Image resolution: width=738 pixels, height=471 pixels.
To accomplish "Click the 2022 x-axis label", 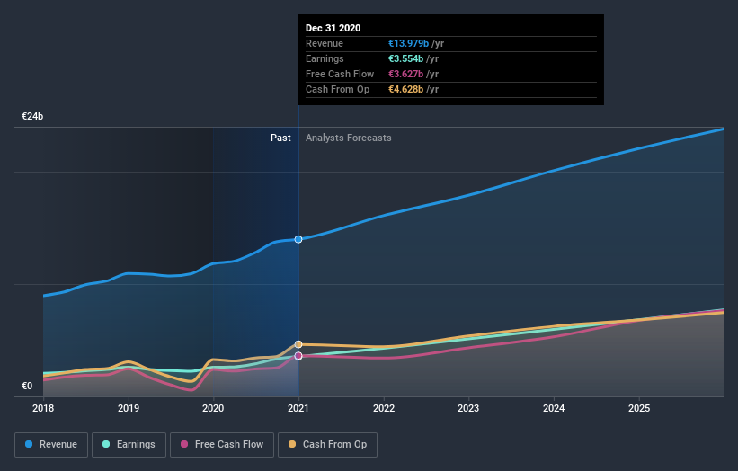I will pos(384,408).
